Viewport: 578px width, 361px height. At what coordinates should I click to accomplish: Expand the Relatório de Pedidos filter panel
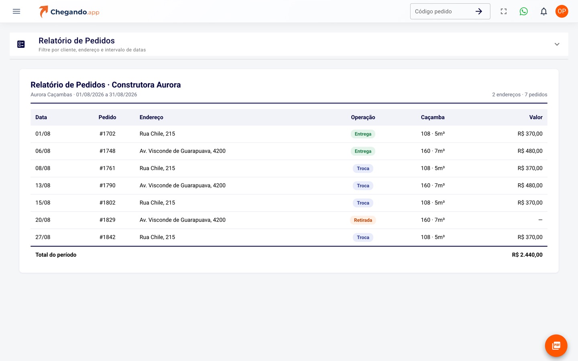tap(557, 44)
